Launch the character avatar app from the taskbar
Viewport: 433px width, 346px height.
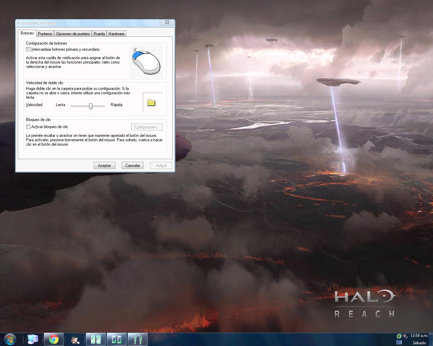tap(75, 339)
